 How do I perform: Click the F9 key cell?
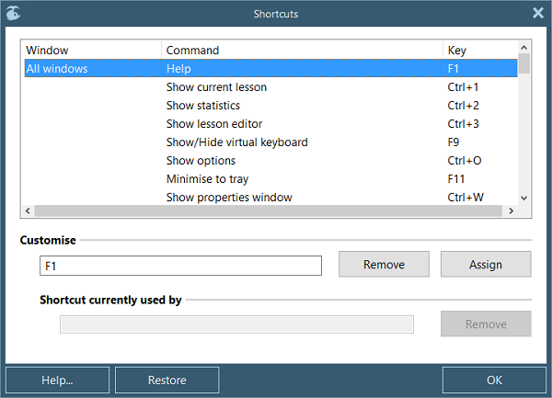(x=453, y=142)
